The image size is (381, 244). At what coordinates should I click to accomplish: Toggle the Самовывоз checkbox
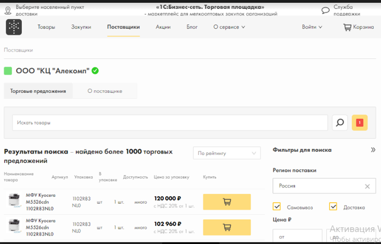pos(277,206)
